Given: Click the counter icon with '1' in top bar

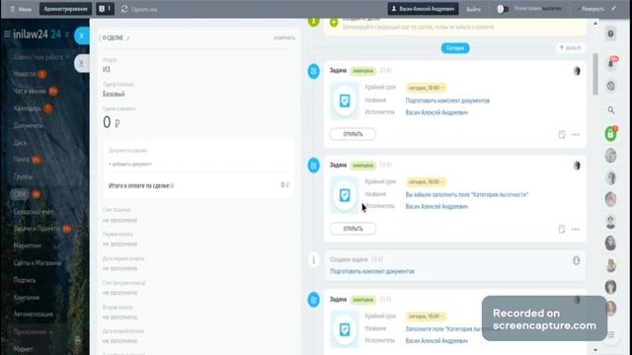Looking at the screenshot, I should coord(106,9).
